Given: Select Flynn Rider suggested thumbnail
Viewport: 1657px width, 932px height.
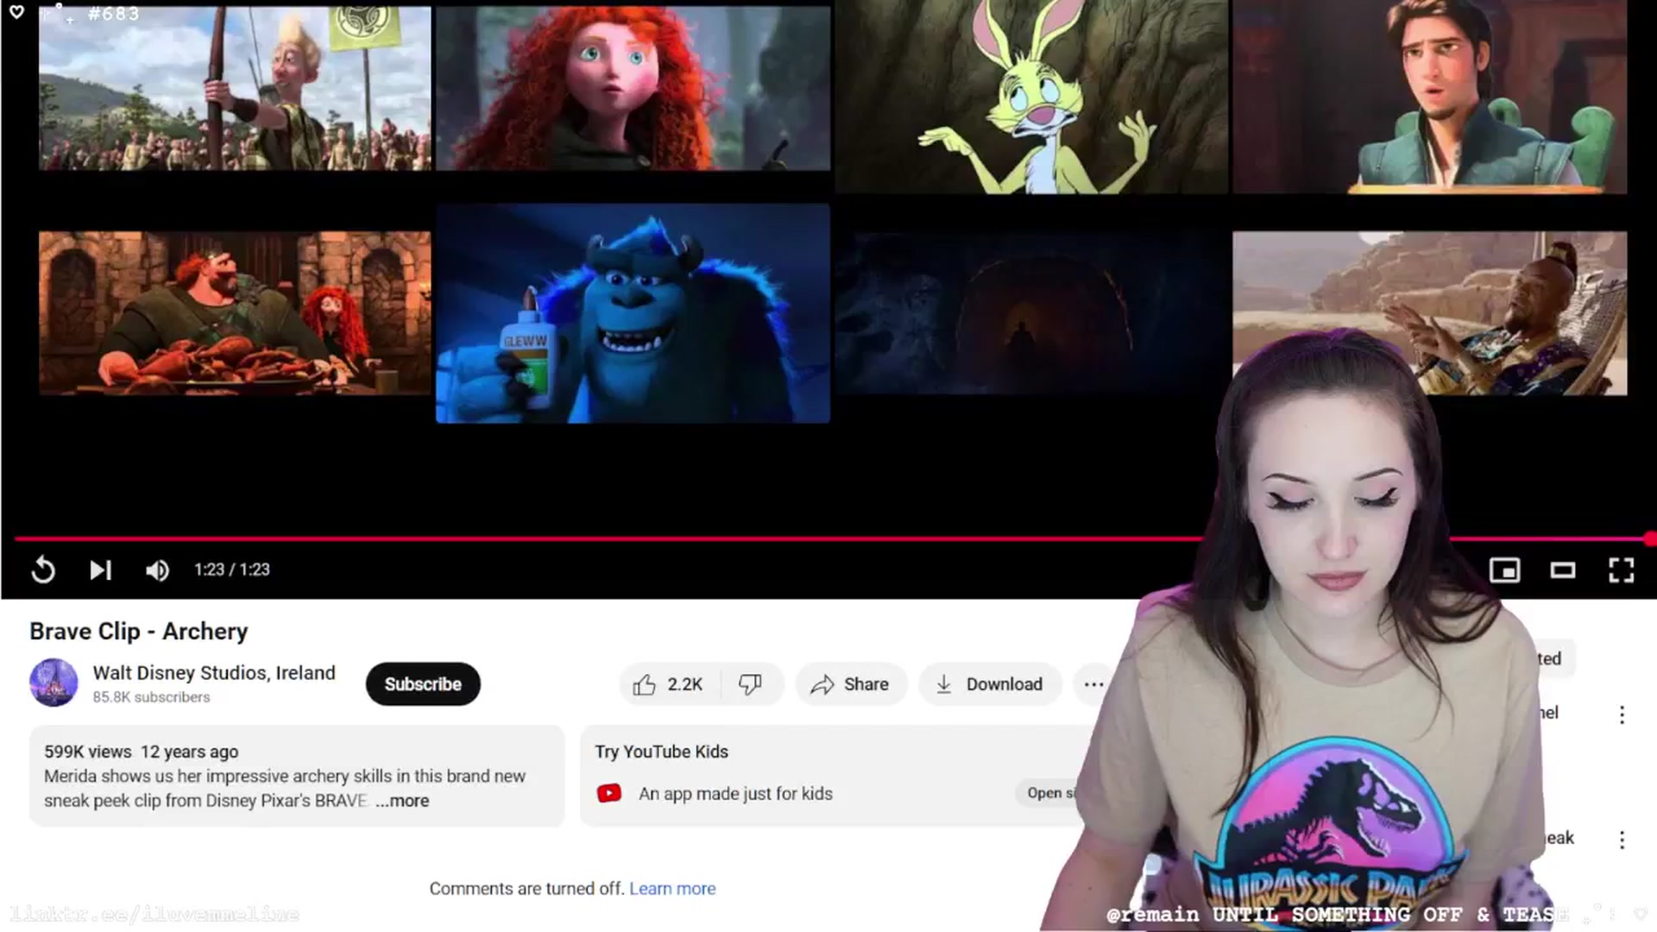Looking at the screenshot, I should (x=1429, y=97).
